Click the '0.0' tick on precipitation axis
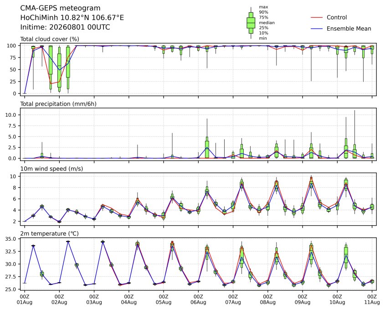The height and width of the screenshot is (310, 385). pos(12,159)
